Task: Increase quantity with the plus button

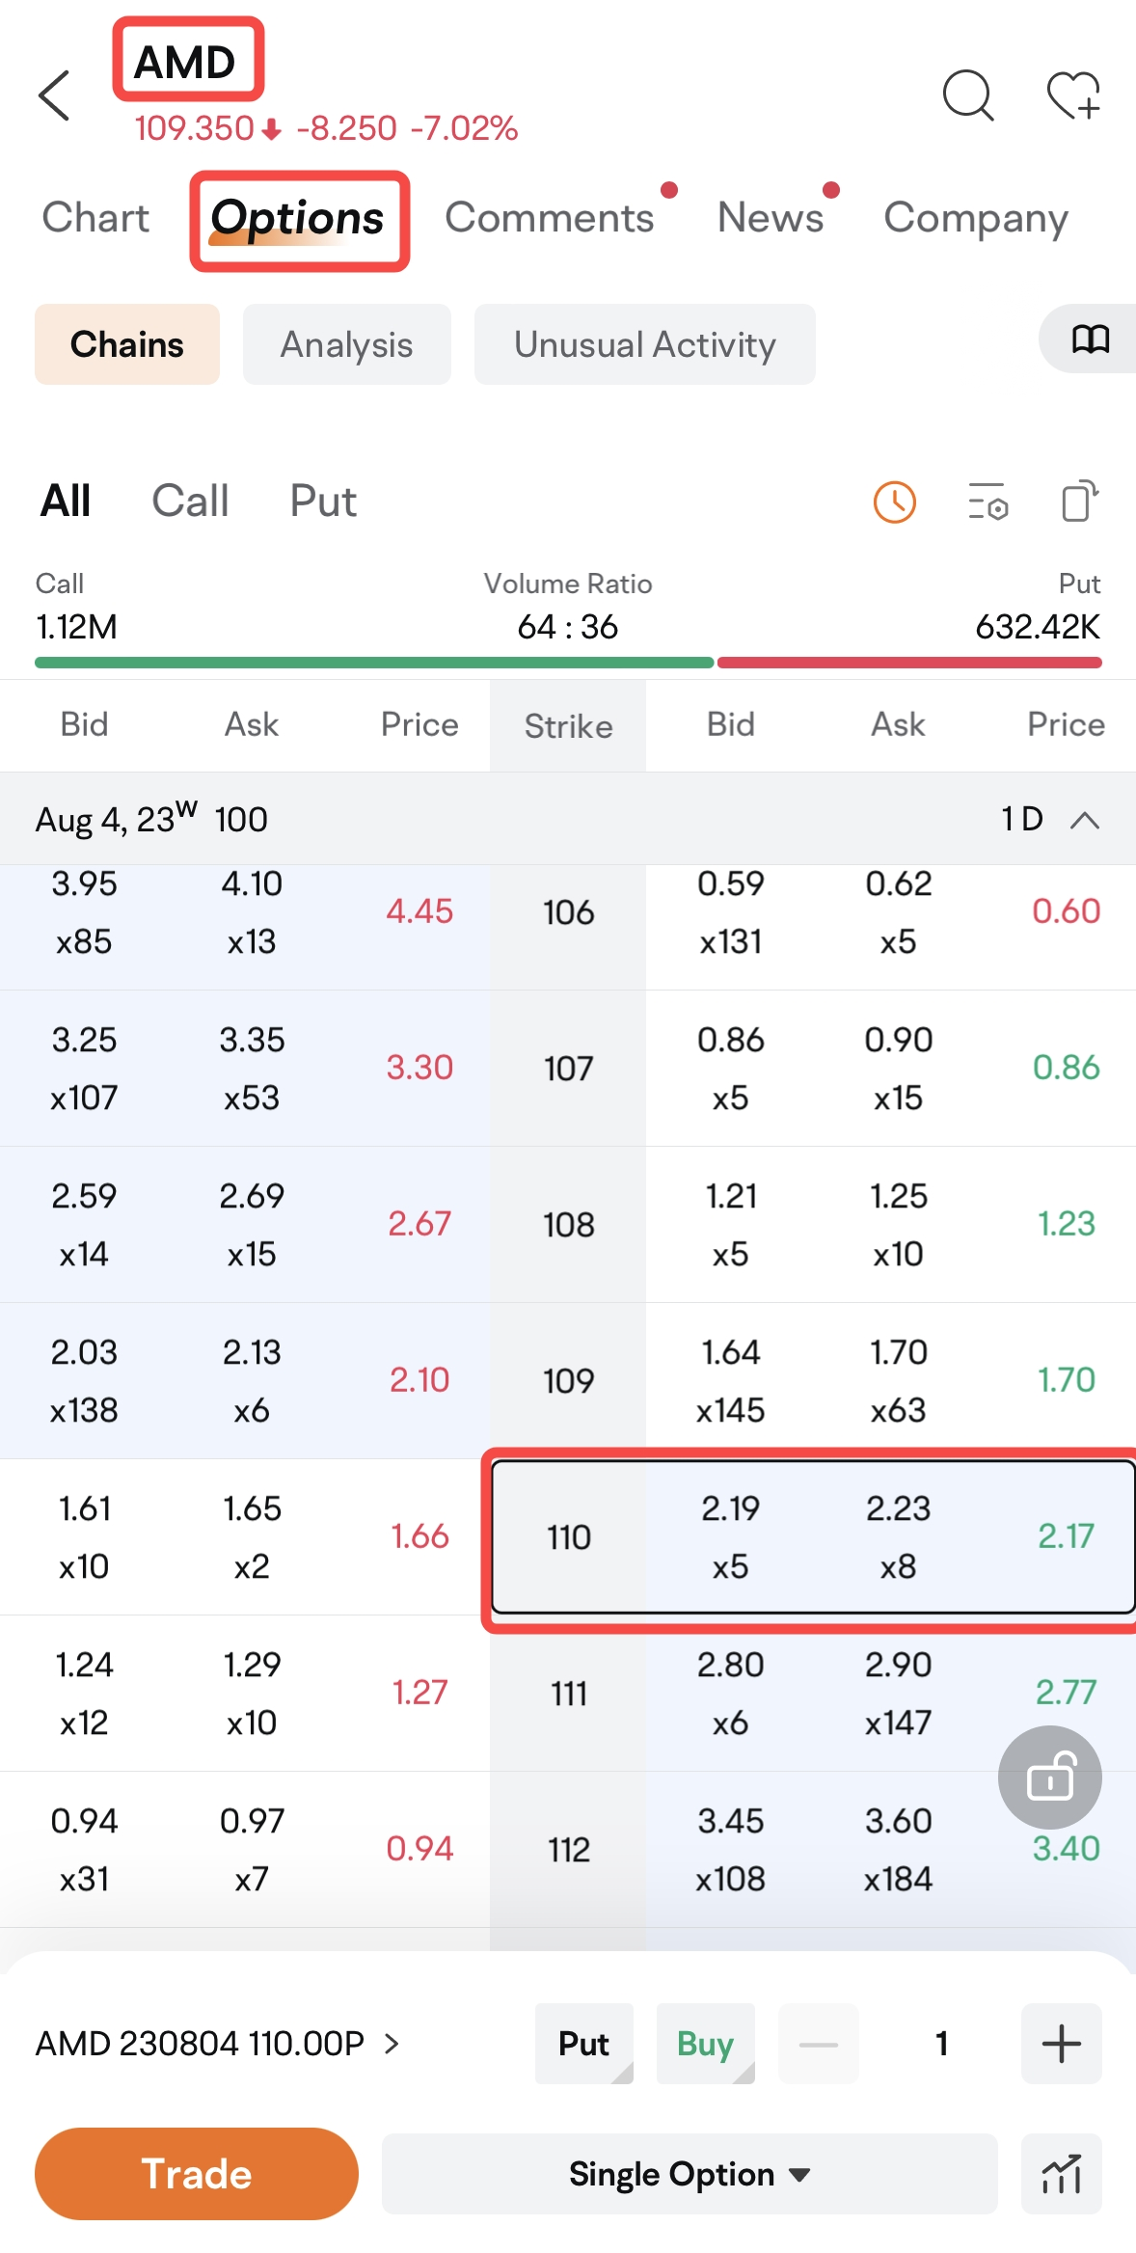Action: (x=1062, y=2044)
